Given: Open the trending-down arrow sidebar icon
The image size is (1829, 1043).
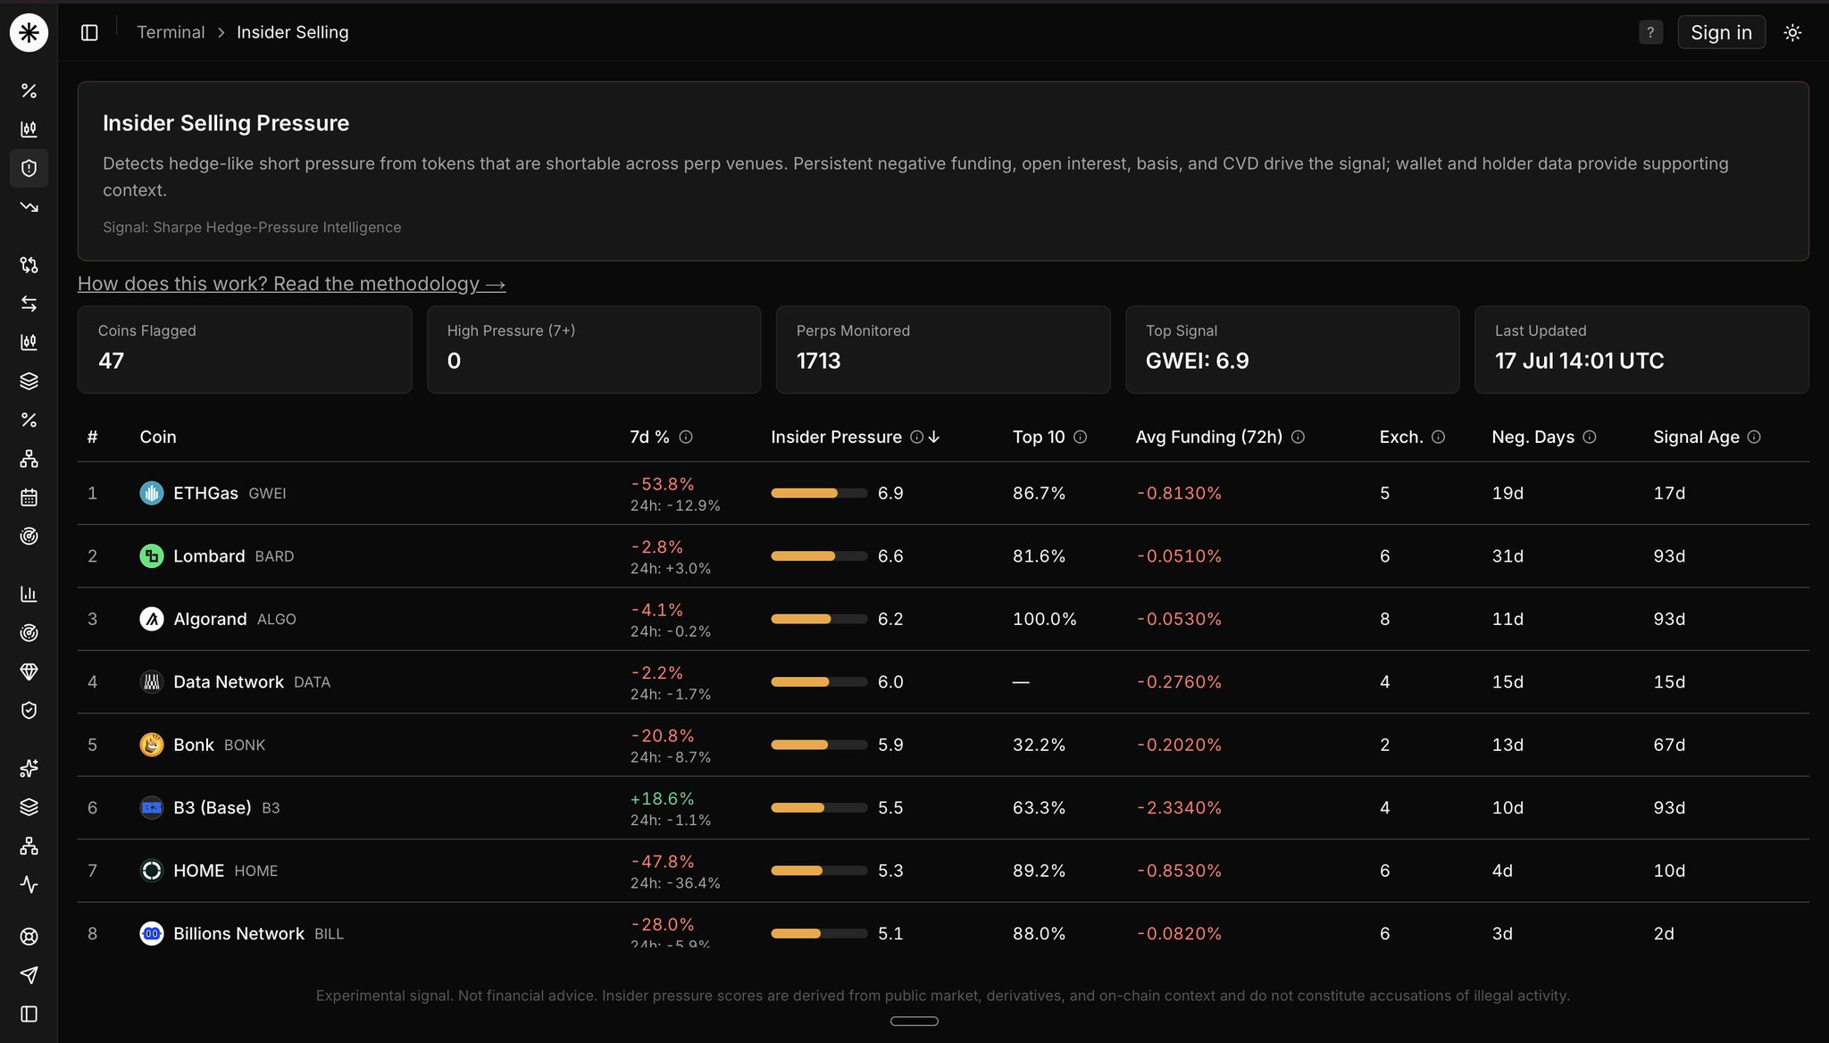Looking at the screenshot, I should tap(29, 207).
